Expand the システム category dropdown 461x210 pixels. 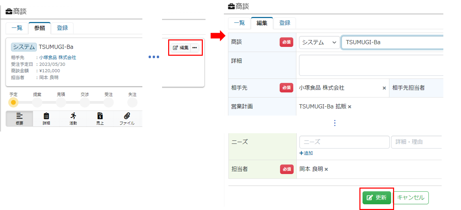pos(319,42)
